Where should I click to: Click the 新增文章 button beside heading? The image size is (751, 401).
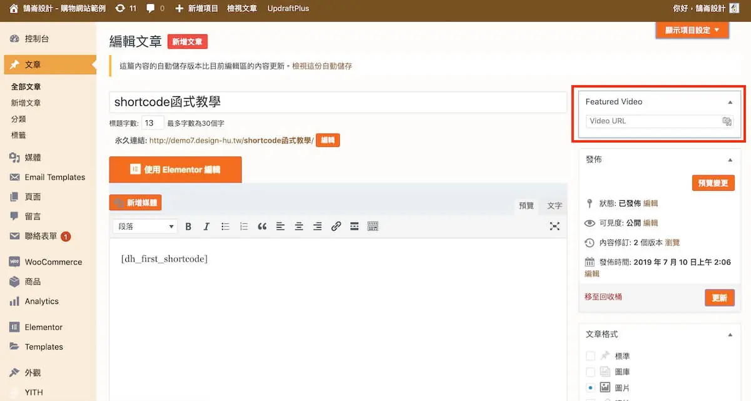click(187, 42)
